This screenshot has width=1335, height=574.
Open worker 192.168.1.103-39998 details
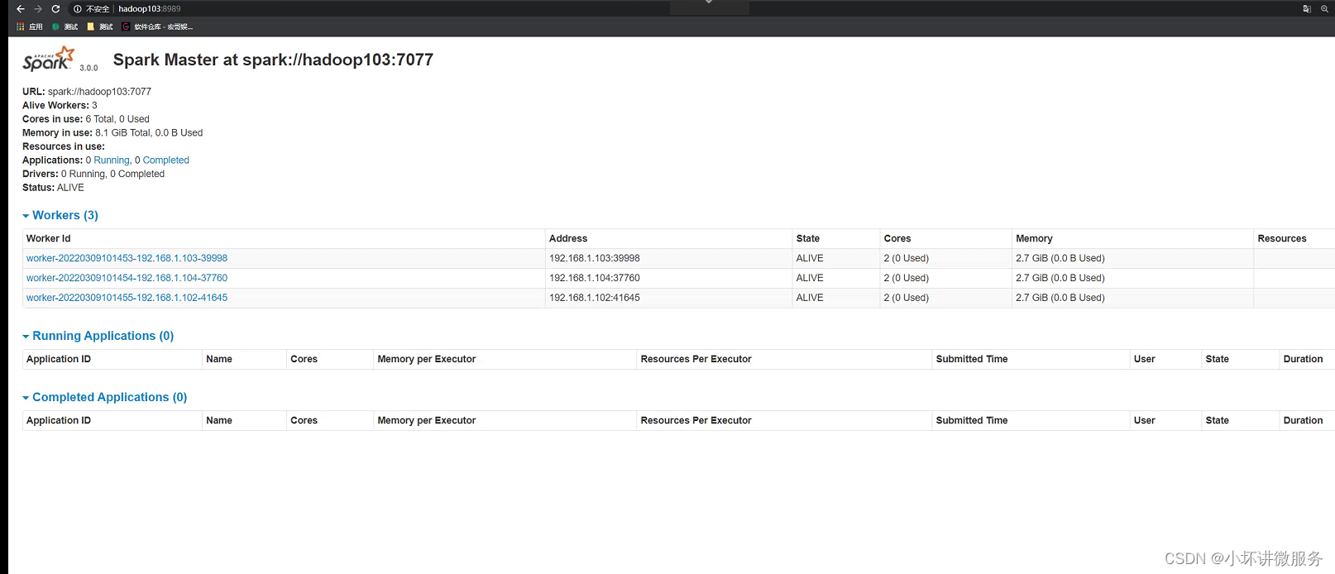tap(127, 258)
